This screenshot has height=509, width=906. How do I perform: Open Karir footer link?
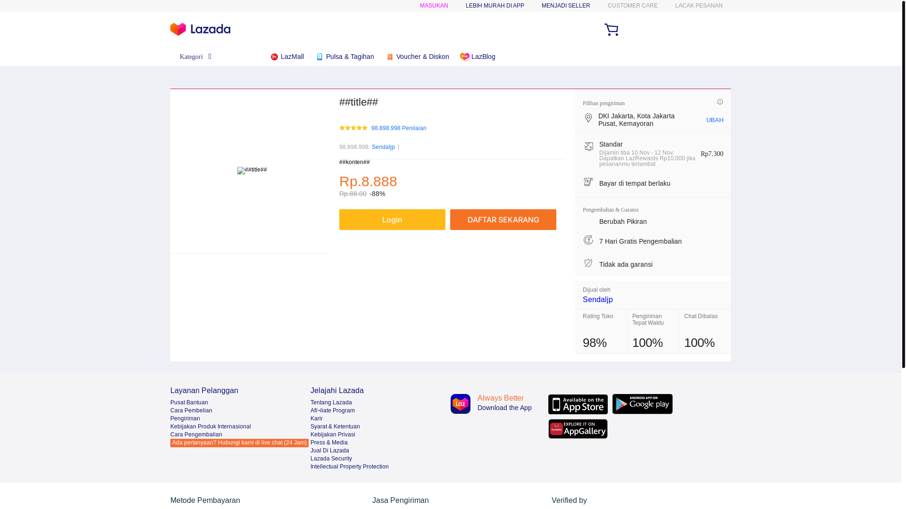(316, 419)
